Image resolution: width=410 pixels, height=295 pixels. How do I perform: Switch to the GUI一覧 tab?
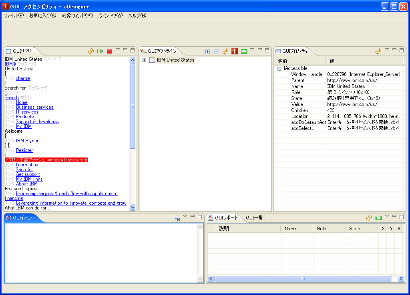click(x=254, y=218)
